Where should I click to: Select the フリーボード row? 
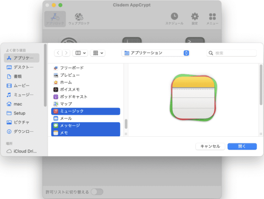tap(85, 68)
